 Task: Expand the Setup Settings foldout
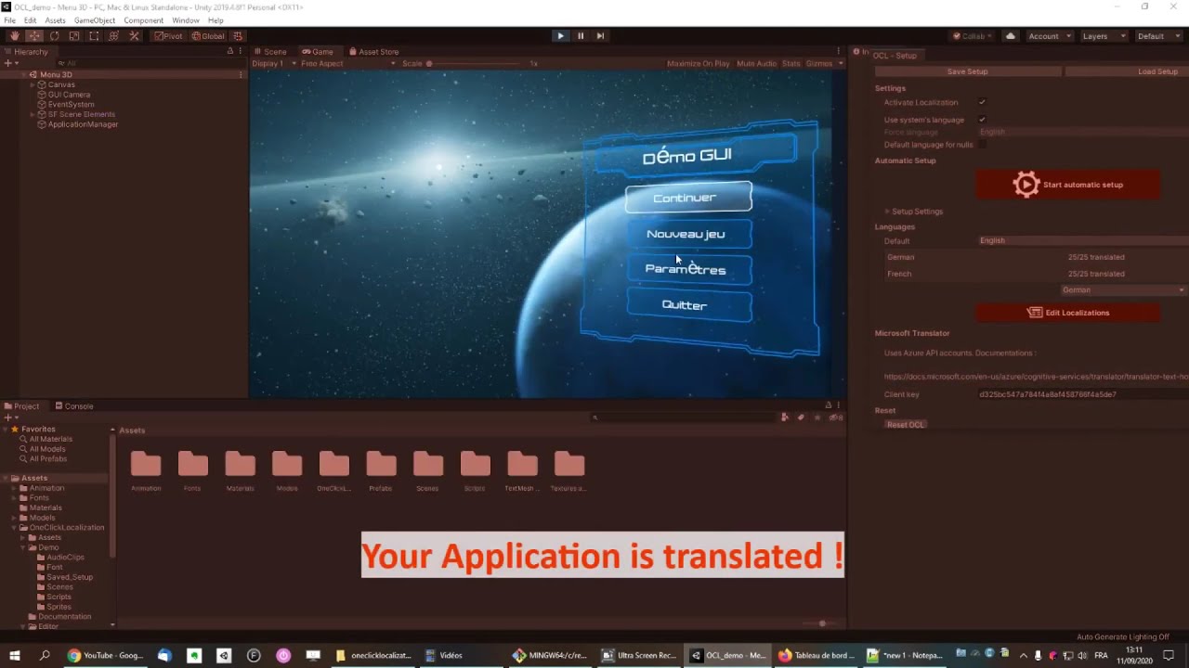(887, 212)
